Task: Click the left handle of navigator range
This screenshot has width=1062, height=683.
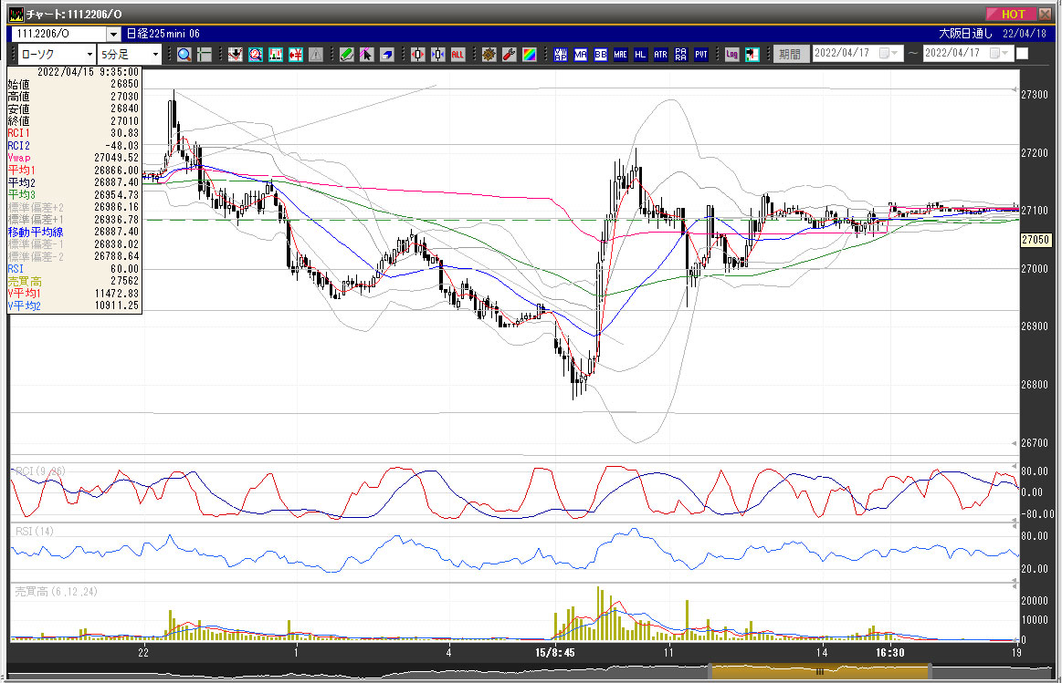Action: [710, 671]
